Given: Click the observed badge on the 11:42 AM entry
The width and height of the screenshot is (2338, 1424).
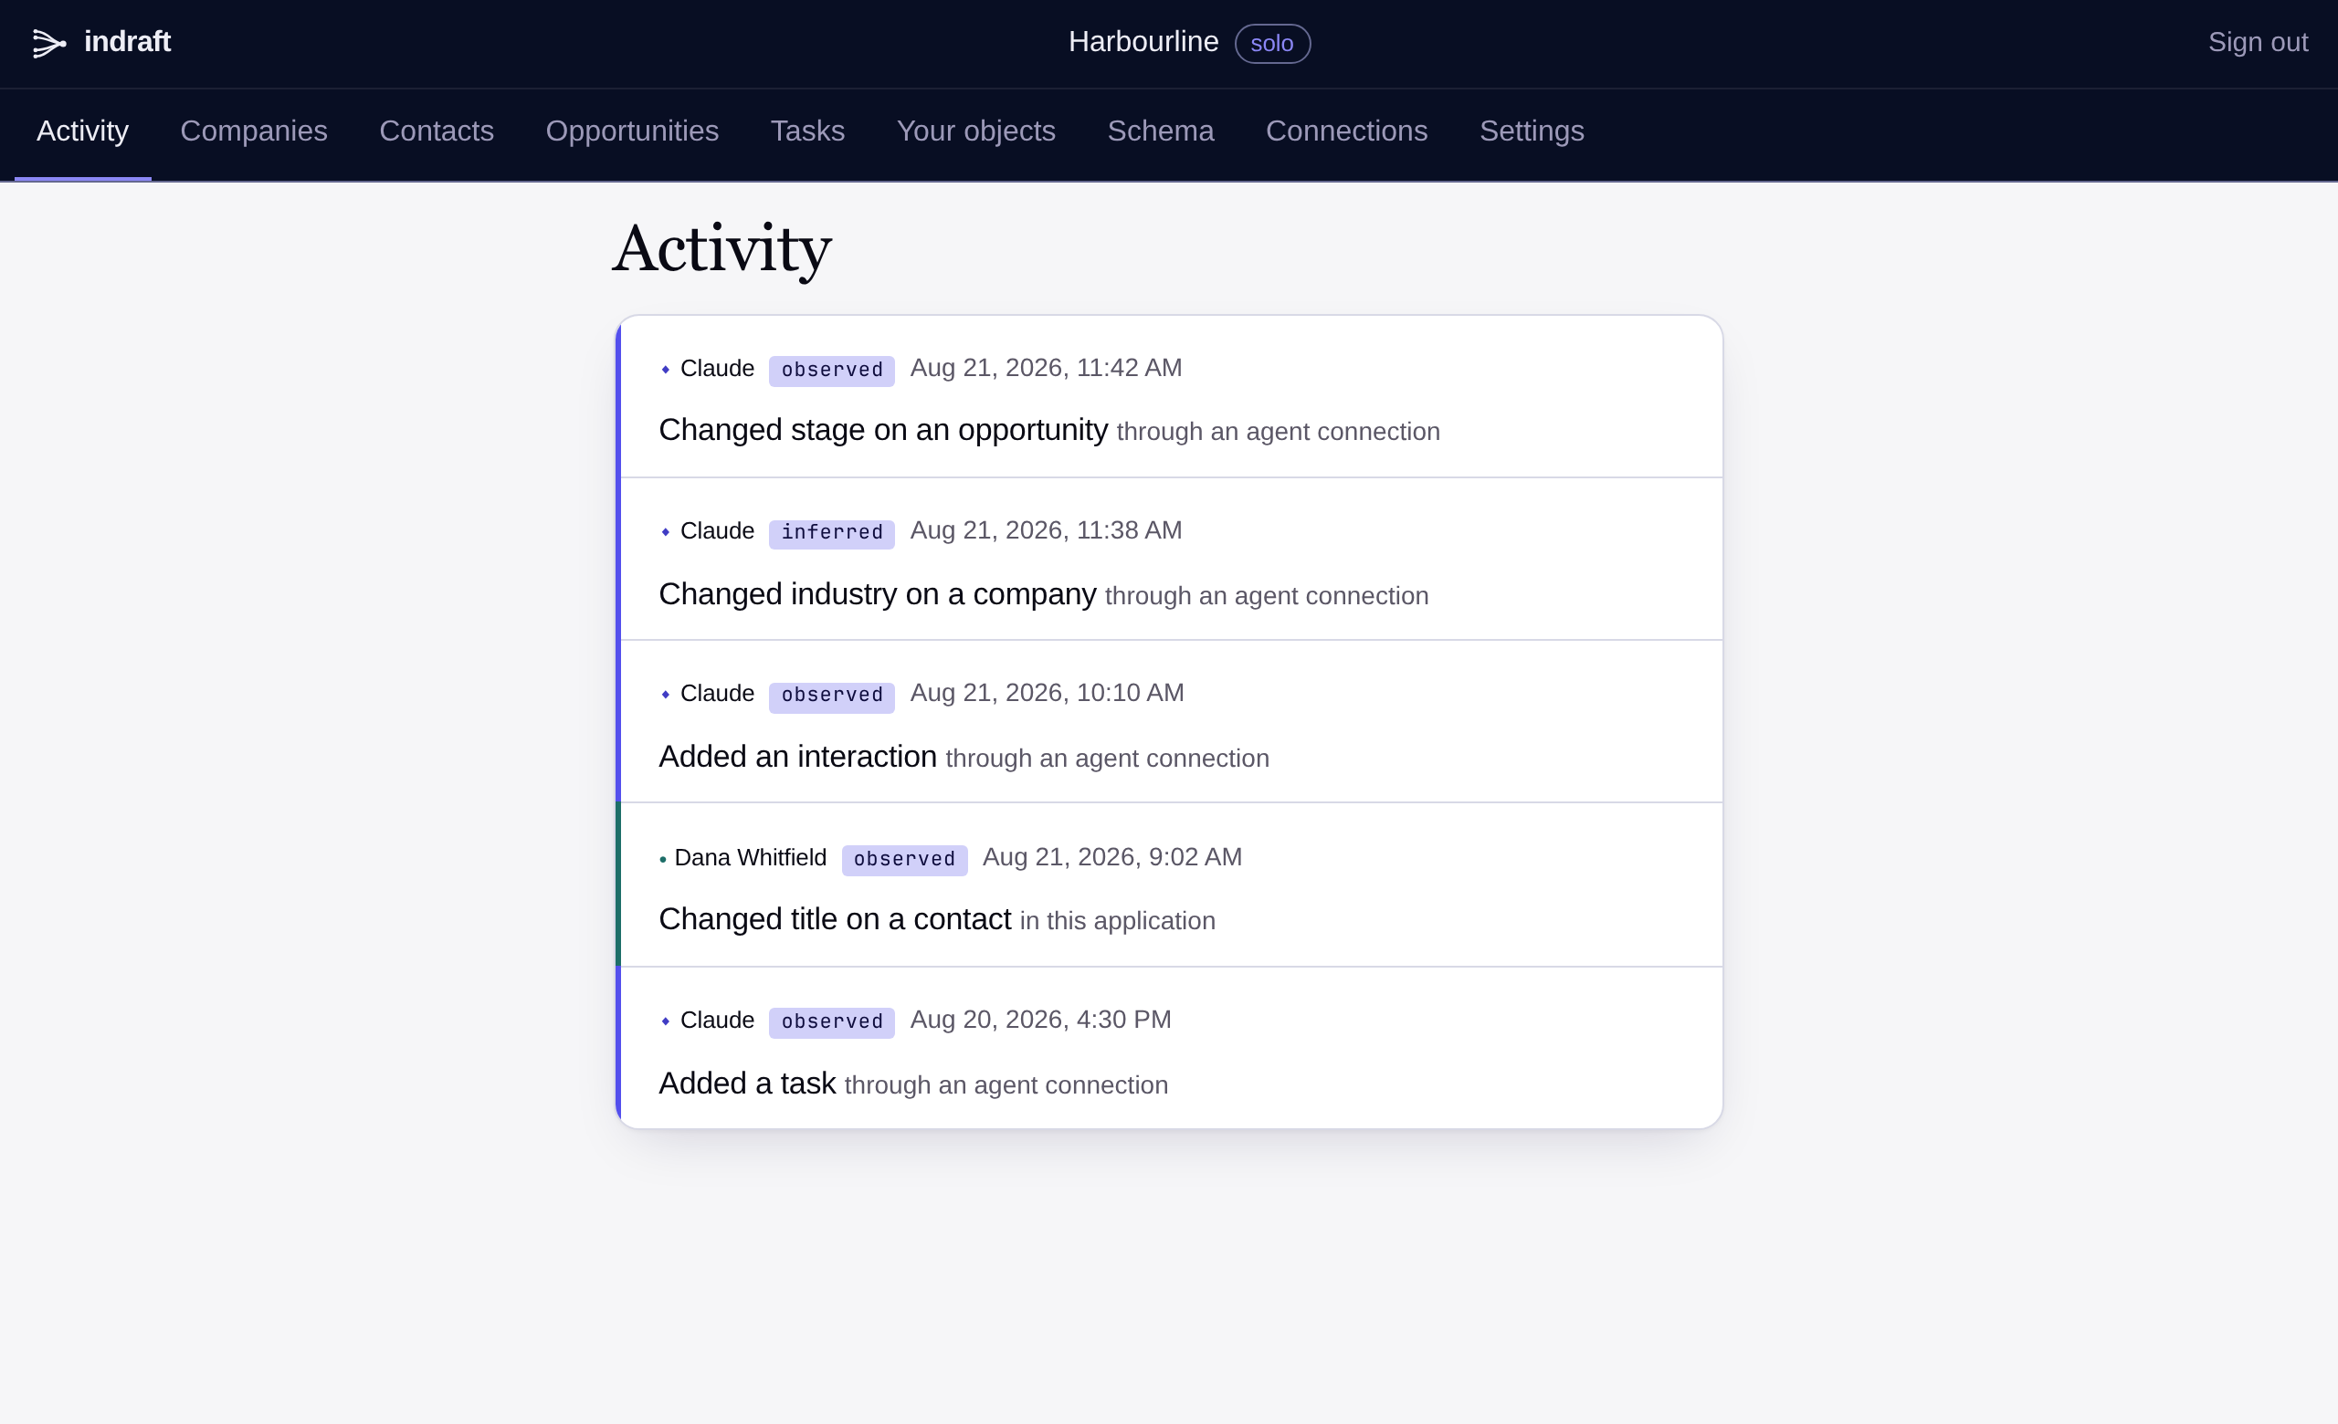Looking at the screenshot, I should point(831,370).
